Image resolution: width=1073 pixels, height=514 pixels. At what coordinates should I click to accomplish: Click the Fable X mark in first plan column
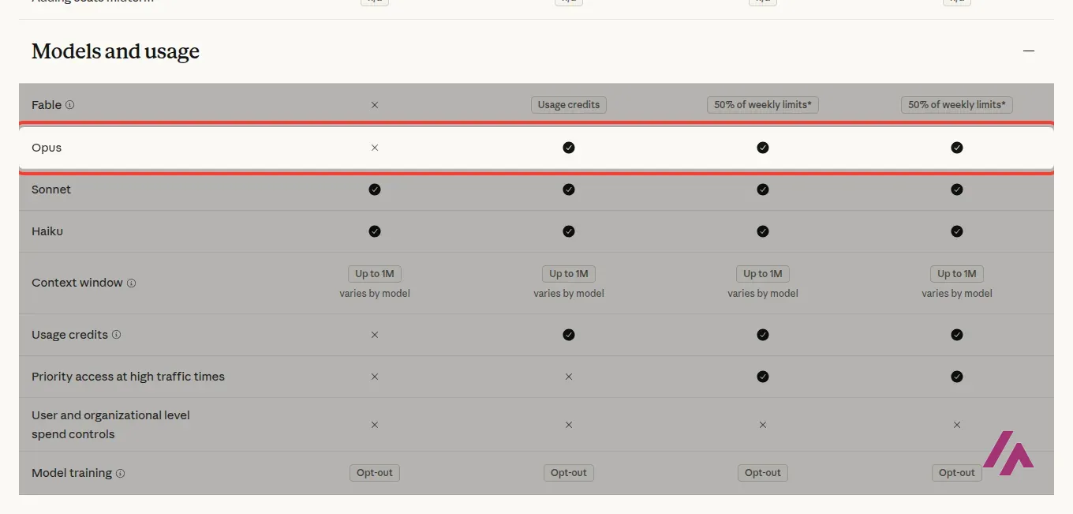coord(375,104)
